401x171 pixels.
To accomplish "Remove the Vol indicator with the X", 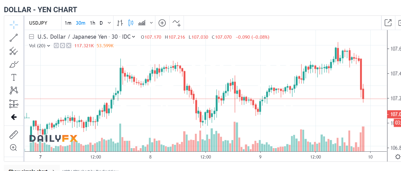I will coord(69,46).
